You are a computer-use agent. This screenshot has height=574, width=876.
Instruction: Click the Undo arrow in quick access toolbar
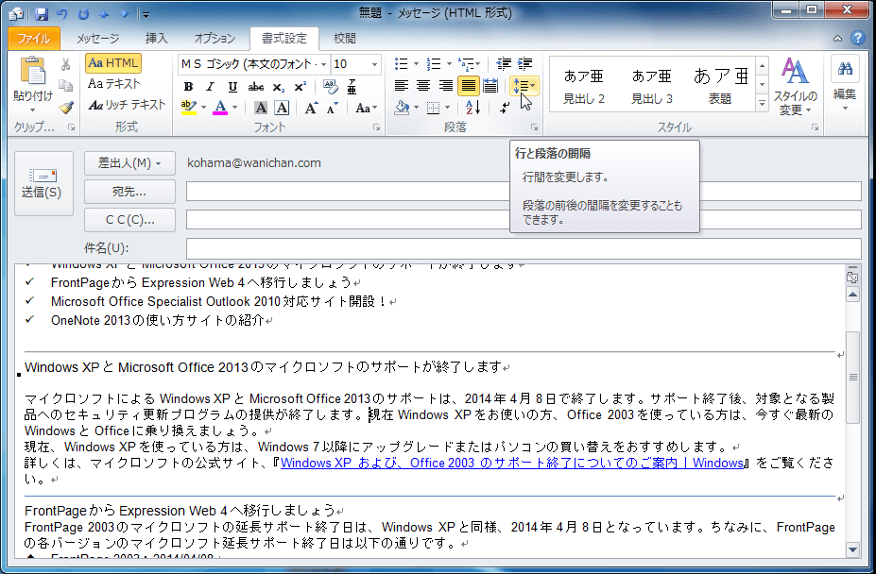pyautogui.click(x=62, y=14)
